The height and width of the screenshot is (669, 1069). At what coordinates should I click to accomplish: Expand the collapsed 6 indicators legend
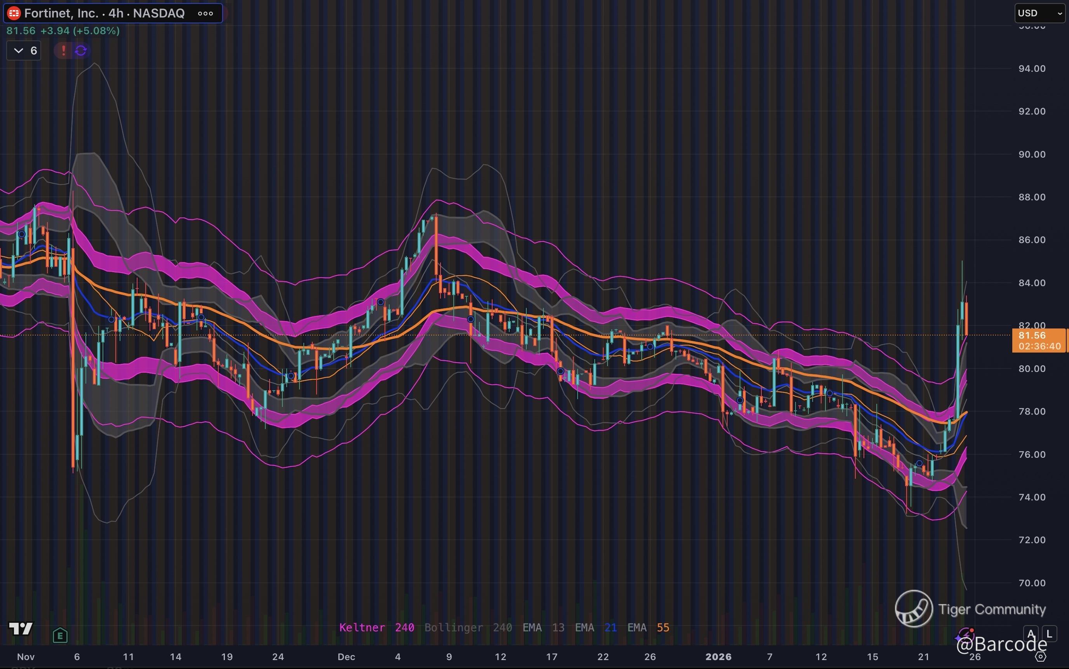pos(24,50)
